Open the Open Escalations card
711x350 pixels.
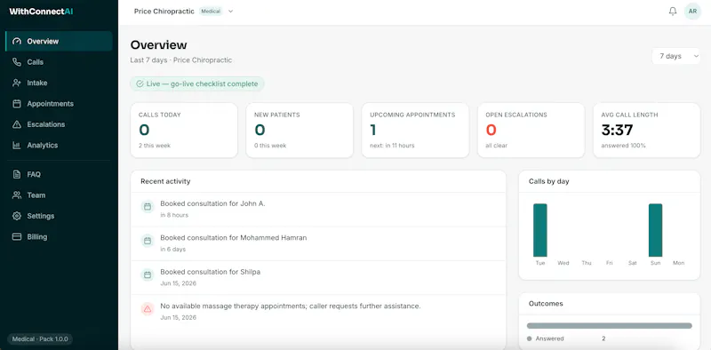pyautogui.click(x=531, y=131)
